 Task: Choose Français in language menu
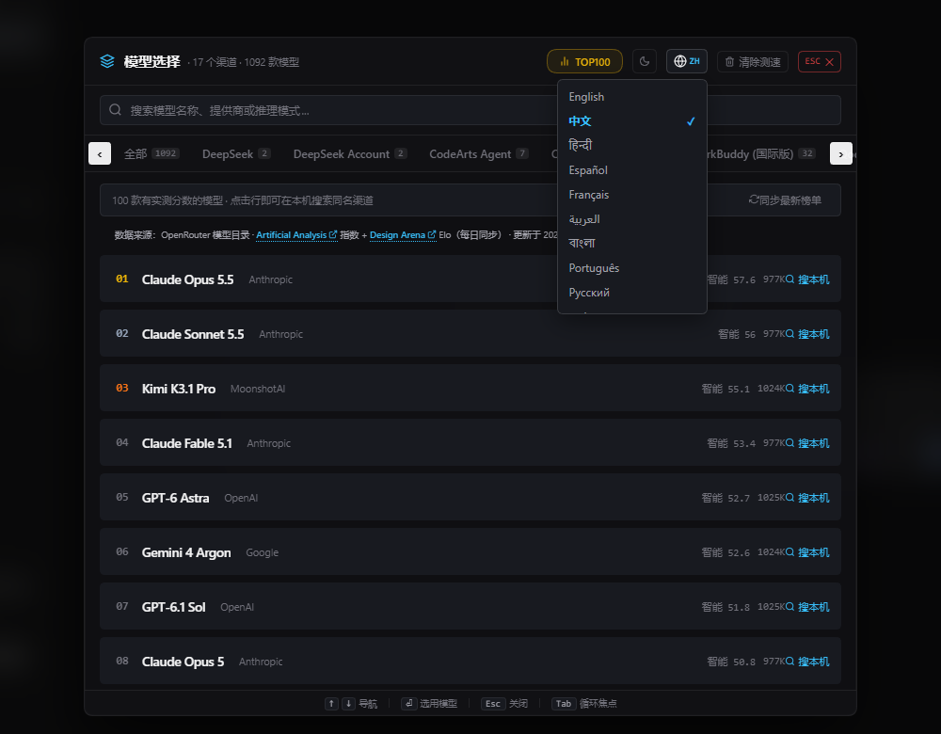(632, 195)
